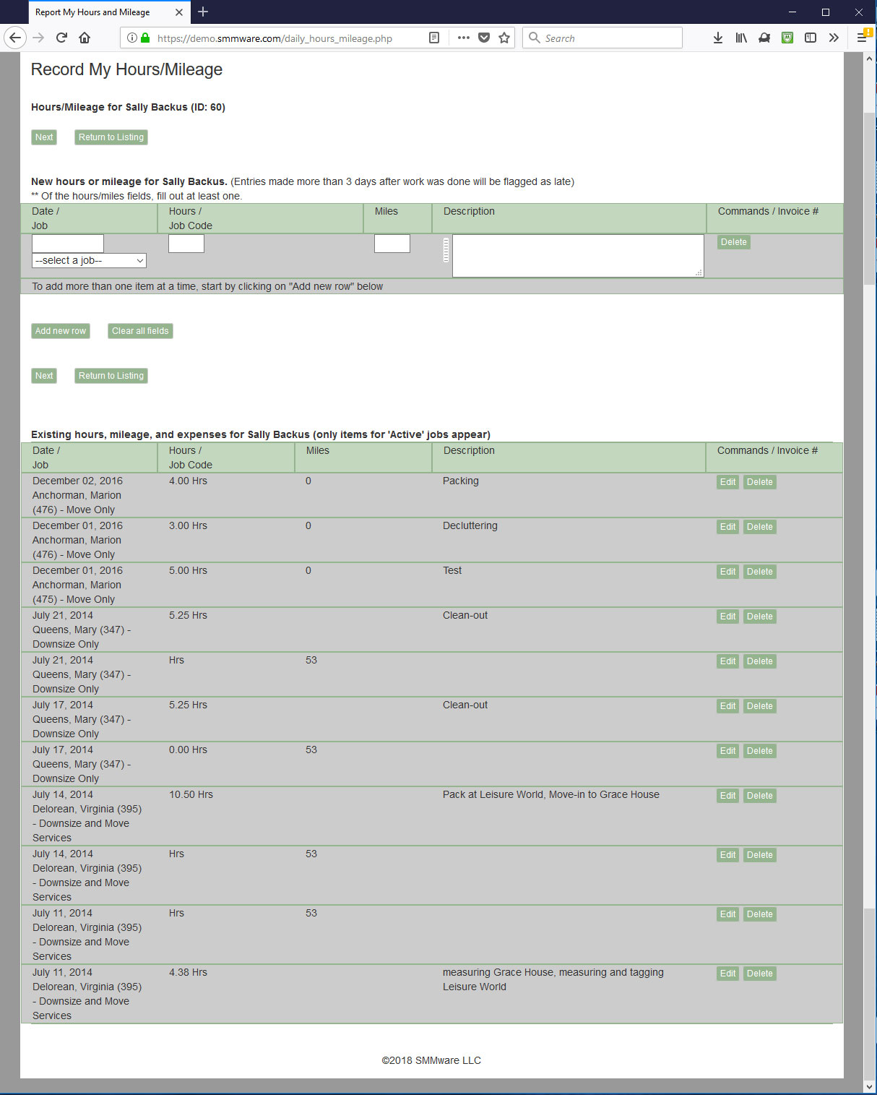Edit the Decluttering entry
Image resolution: width=877 pixels, height=1095 pixels.
pyautogui.click(x=727, y=527)
